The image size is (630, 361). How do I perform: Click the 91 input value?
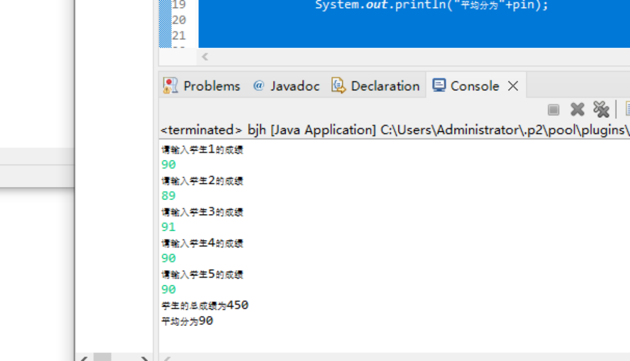(168, 227)
